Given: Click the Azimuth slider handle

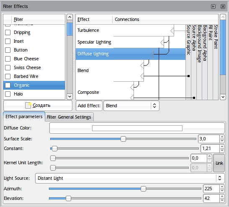Looking at the screenshot, I should pos(144,189).
